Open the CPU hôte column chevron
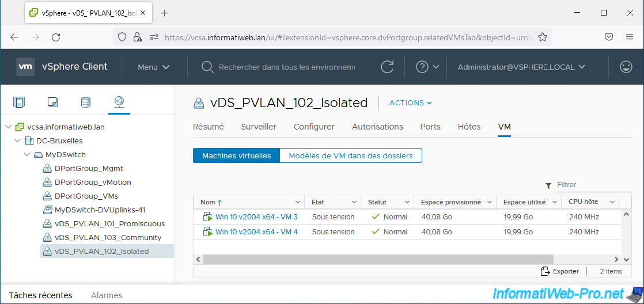Viewport: 644px width, 304px height. (x=612, y=202)
